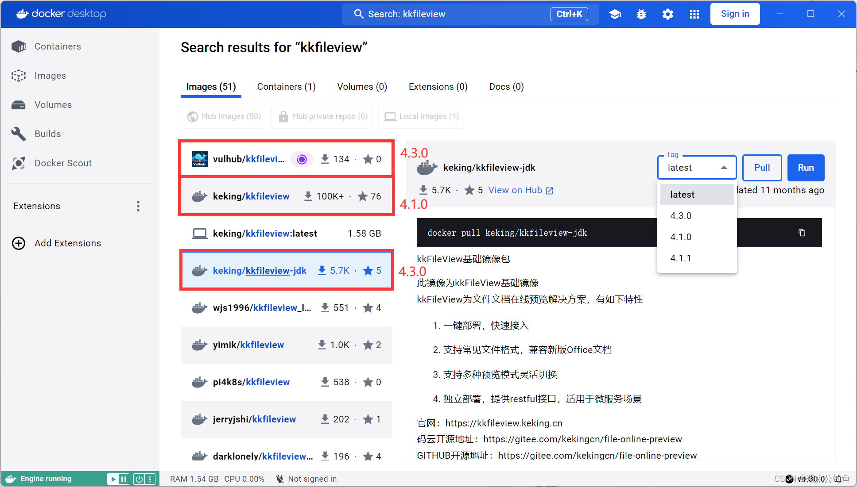
Task: Copy the docker pull command
Action: point(802,233)
